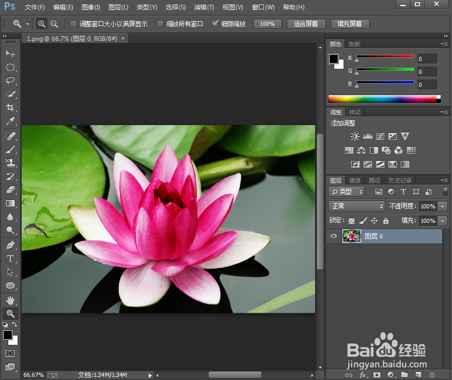Select the Elliptical Marquee tool

click(x=10, y=67)
